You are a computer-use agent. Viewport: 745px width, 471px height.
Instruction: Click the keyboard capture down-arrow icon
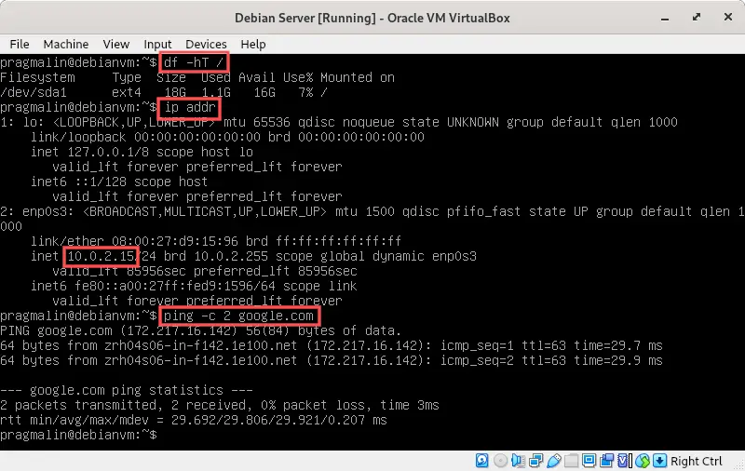pyautogui.click(x=660, y=461)
